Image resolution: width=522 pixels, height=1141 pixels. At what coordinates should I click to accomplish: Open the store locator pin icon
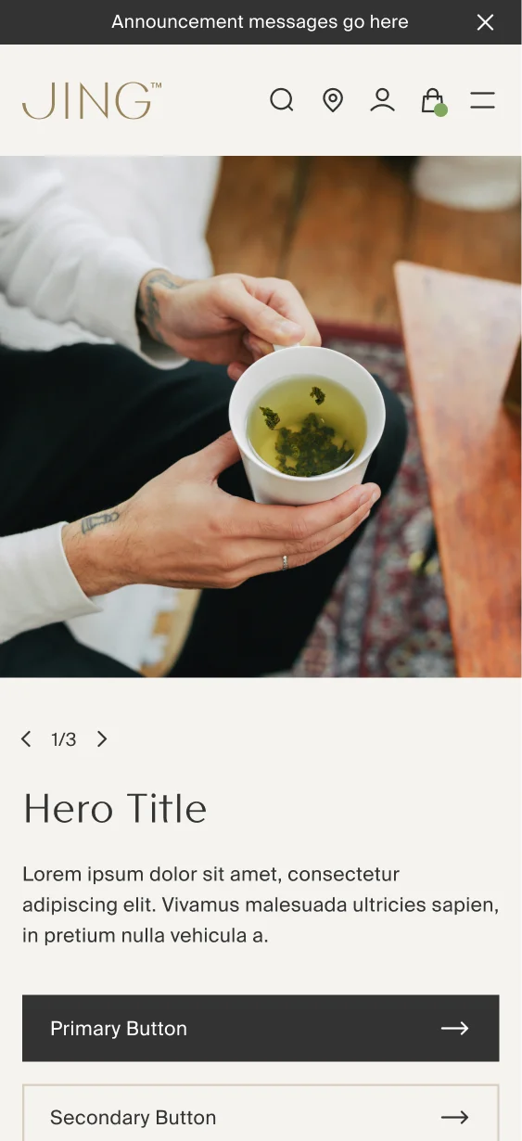click(332, 99)
